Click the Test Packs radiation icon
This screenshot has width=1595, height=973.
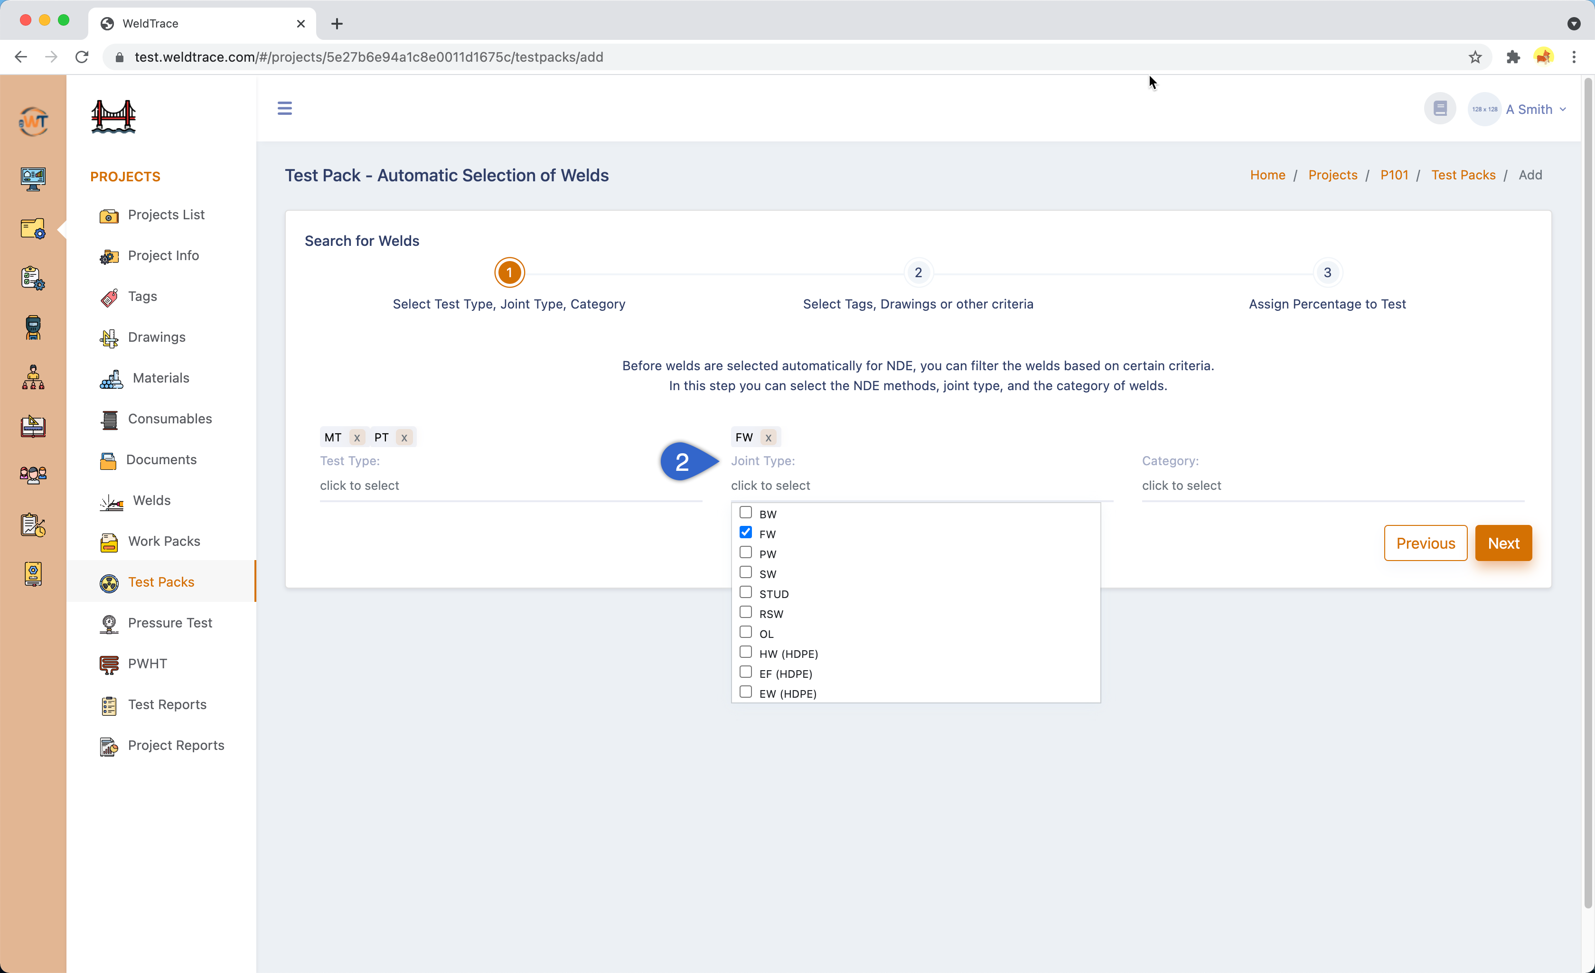(x=109, y=583)
